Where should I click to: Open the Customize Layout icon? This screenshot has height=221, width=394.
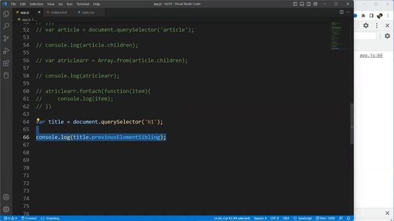coord(315,4)
